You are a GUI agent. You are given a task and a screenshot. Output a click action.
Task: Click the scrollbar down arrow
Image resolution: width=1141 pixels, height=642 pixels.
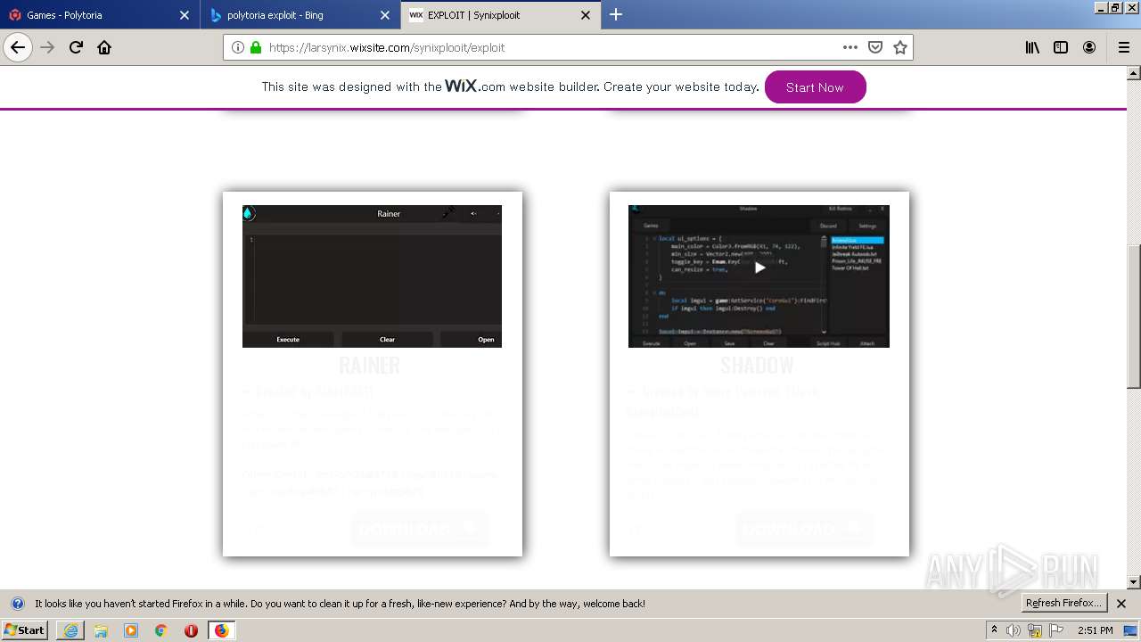(x=1134, y=582)
